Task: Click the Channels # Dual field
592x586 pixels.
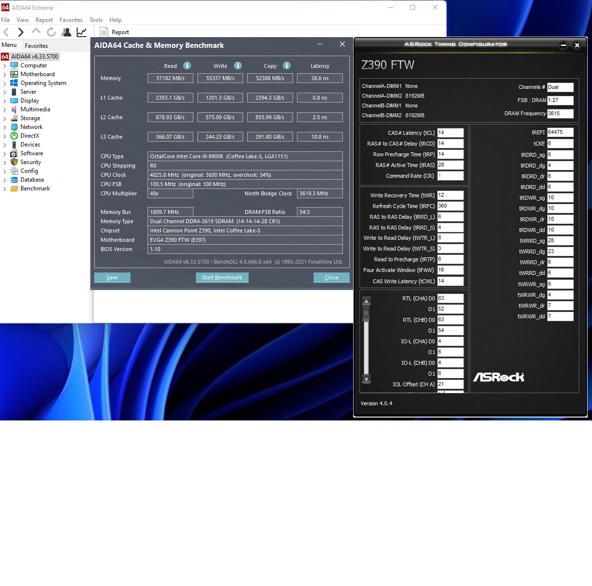Action: (560, 87)
